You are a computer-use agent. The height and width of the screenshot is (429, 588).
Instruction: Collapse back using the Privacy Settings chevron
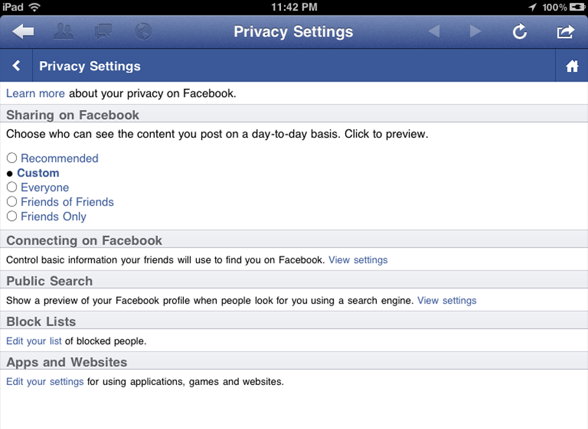pos(17,66)
